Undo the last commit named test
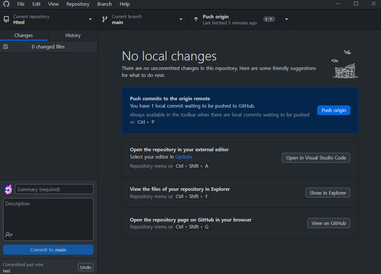The image size is (381, 274). click(x=86, y=267)
